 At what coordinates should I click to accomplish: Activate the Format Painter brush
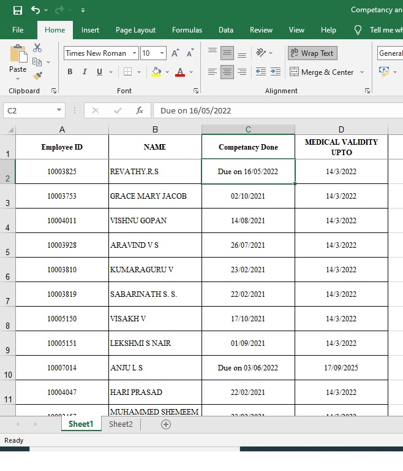click(37, 75)
